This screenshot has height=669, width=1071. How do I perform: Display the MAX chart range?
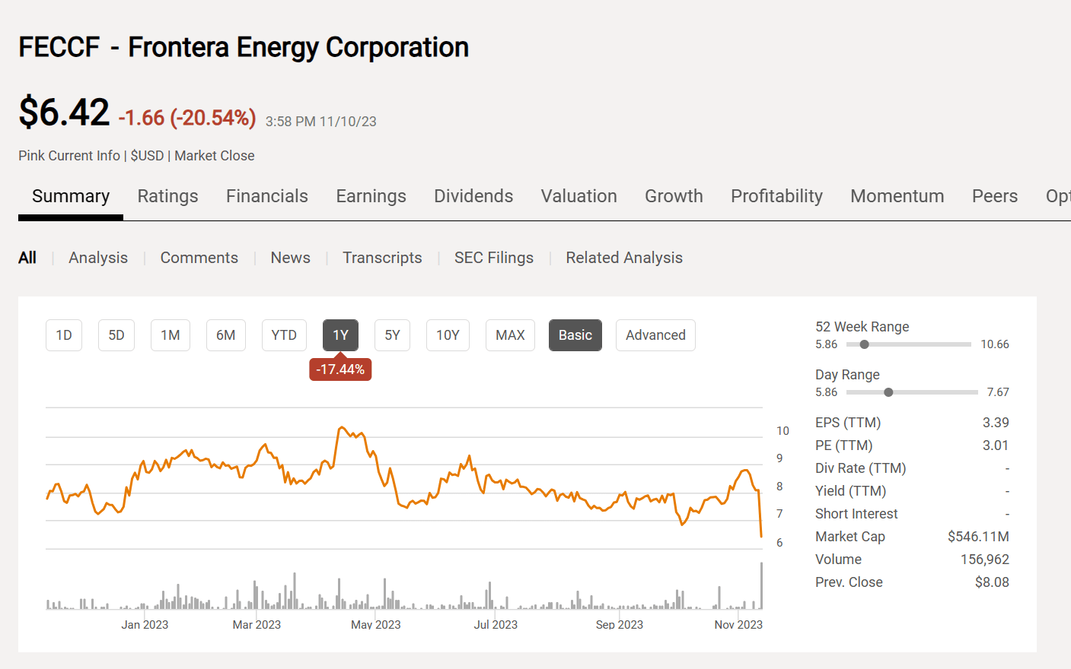coord(510,334)
